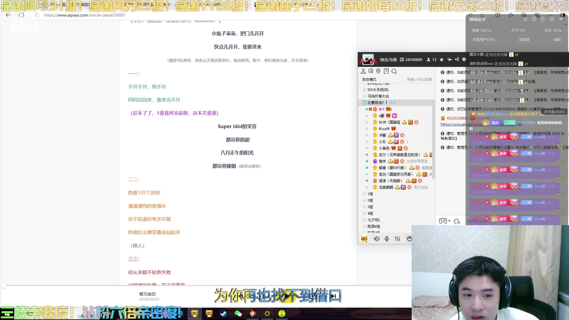Open the emoji font icon in chat

(457, 221)
